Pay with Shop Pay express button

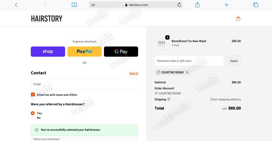click(48, 52)
